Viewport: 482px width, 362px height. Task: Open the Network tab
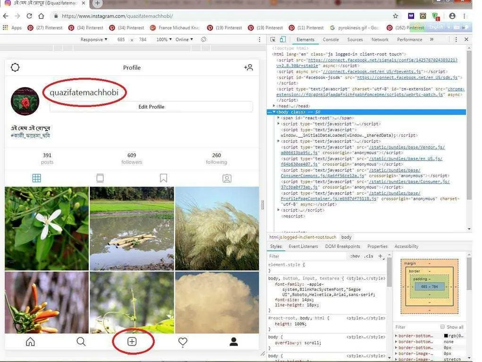(380, 40)
